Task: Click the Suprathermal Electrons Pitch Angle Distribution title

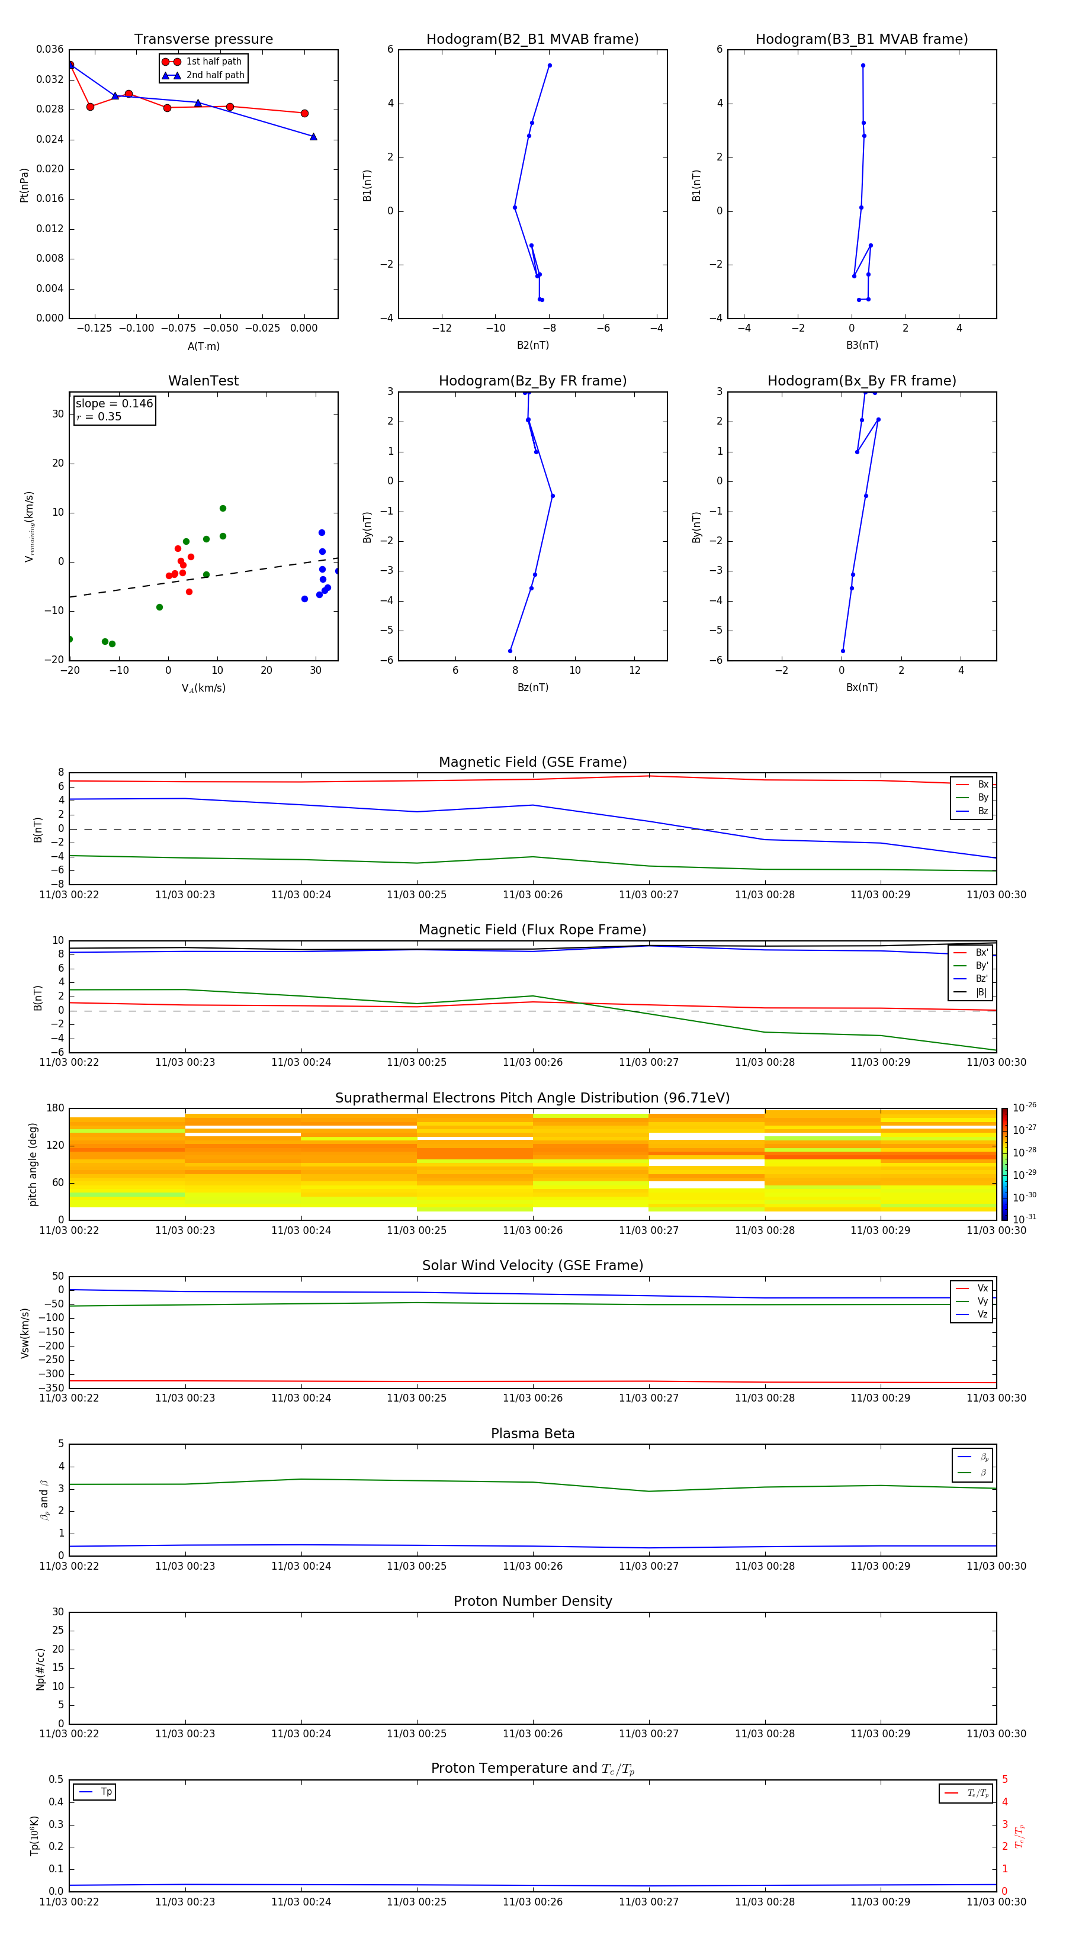Action: [x=532, y=1098]
